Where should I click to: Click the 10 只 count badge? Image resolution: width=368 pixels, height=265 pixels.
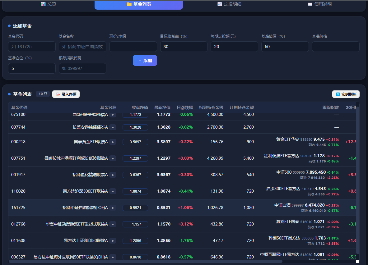click(43, 94)
